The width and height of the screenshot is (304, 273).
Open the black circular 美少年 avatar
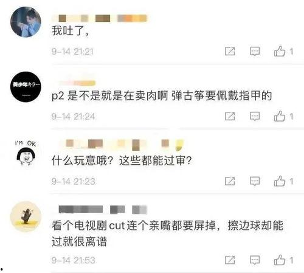pos(26,87)
